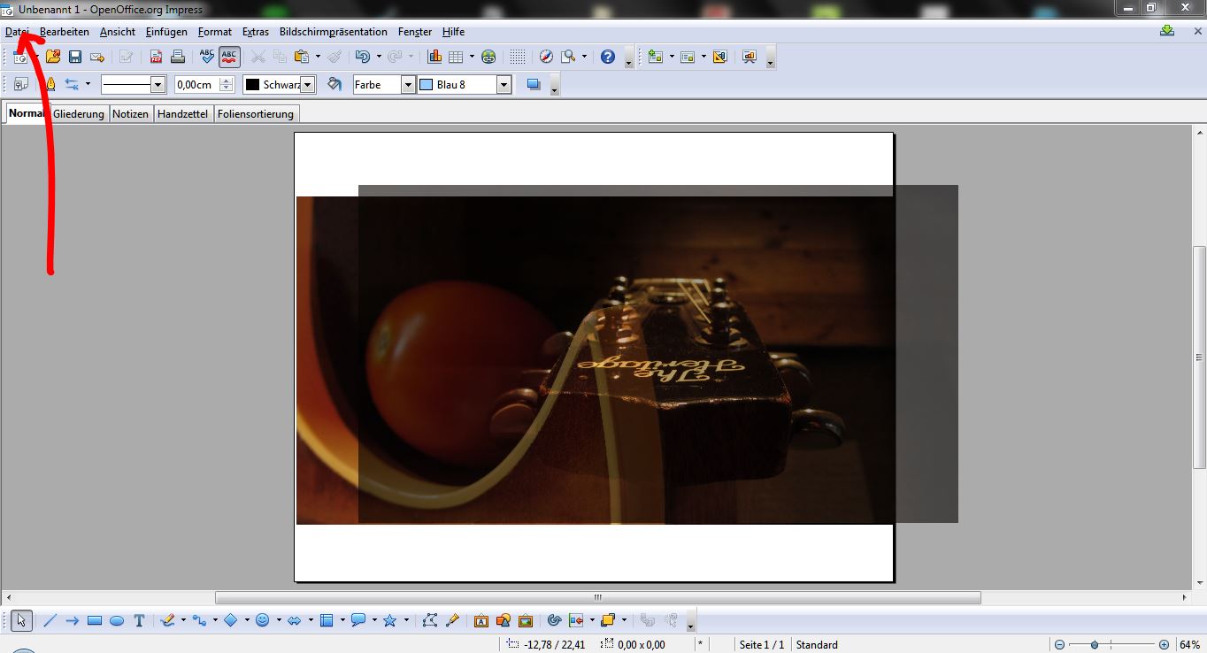Insert picture from file icon
Viewport: 1207px width, 653px height.
(x=504, y=621)
